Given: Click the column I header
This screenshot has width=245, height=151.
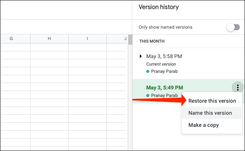Looking at the screenshot, I should point(87,39).
